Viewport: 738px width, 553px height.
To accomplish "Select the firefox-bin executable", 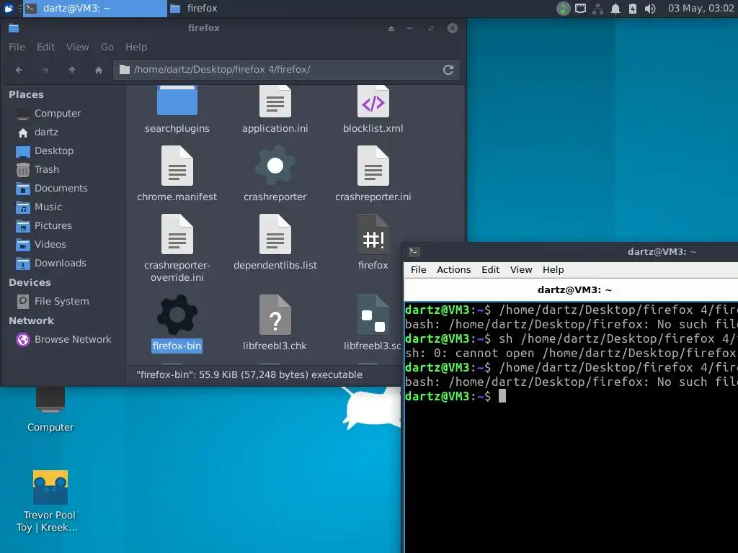I will tap(177, 323).
